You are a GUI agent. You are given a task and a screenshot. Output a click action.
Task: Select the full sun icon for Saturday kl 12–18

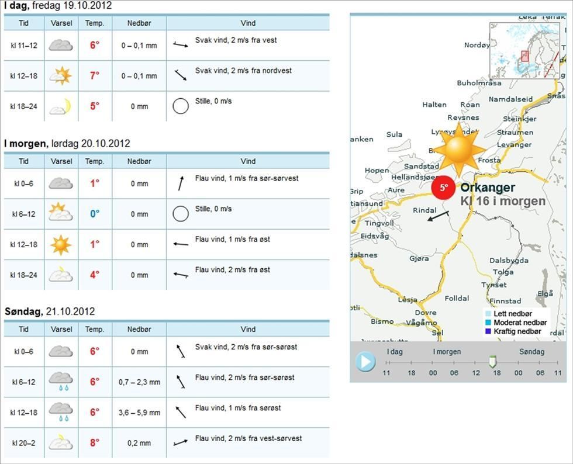tap(61, 244)
